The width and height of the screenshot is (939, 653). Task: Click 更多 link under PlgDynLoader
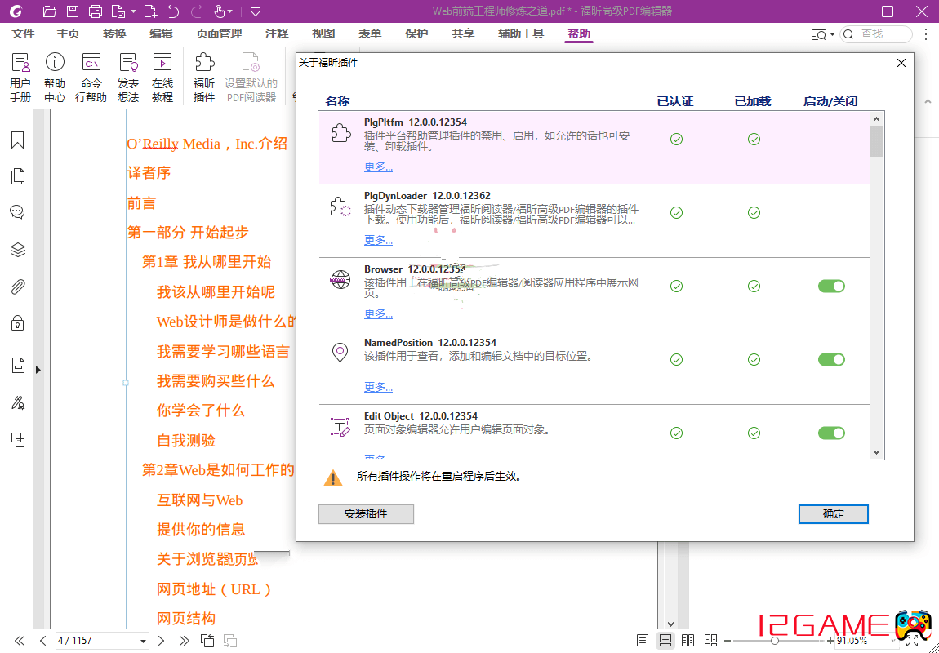[x=379, y=241]
